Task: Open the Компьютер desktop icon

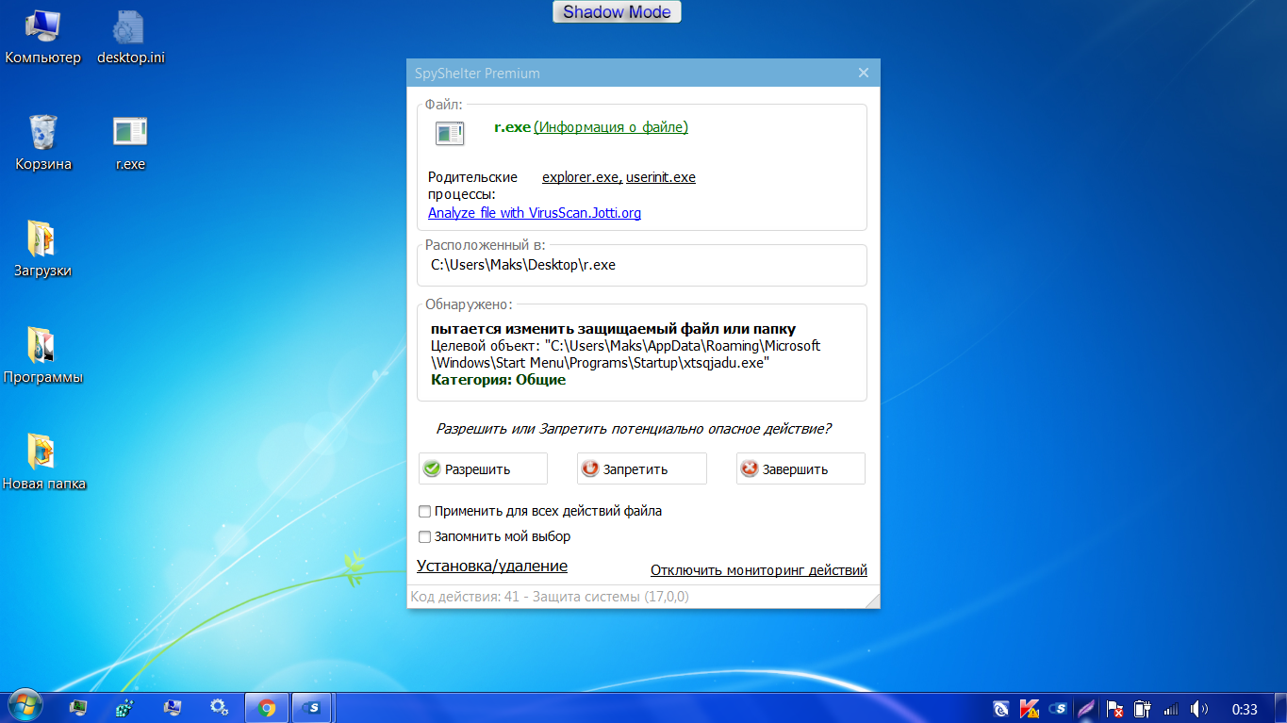Action: pyautogui.click(x=43, y=38)
